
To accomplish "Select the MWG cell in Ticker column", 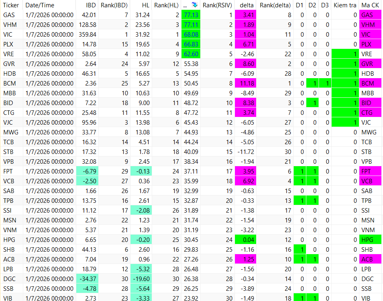I will [x=11, y=132].
